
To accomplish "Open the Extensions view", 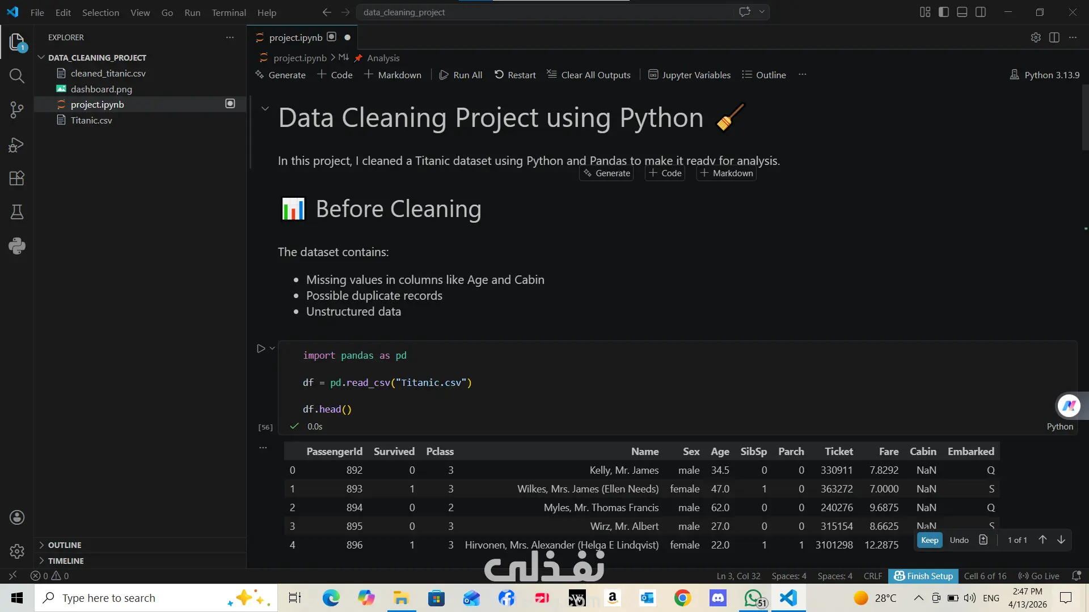I will [x=17, y=178].
